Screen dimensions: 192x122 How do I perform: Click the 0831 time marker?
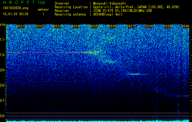click(21, 26)
